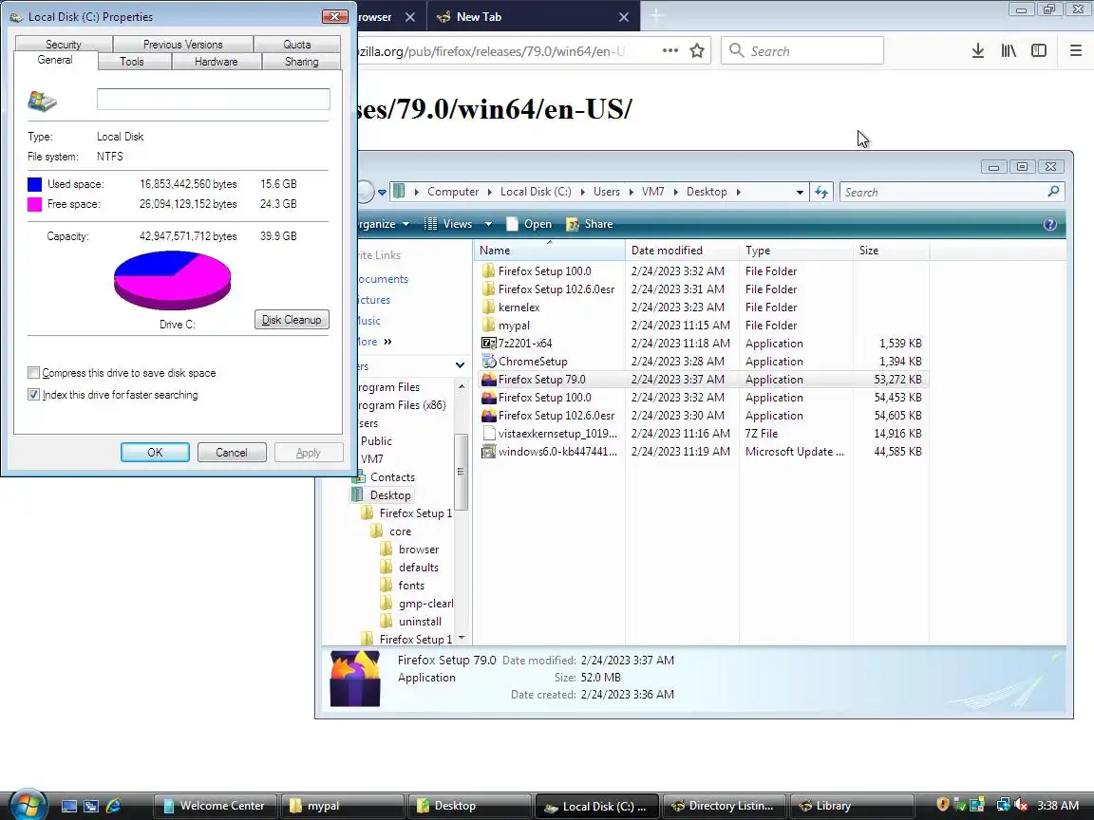Select the Firefox Setup 102.6.0esr application icon

[x=488, y=416]
